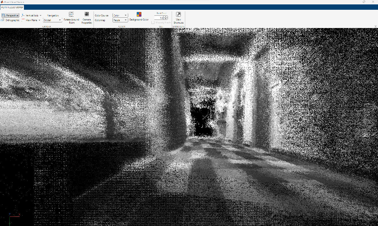Image resolution: width=378 pixels, height=226 pixels.
Task: Switch to Perspective projection
Action: [10, 15]
